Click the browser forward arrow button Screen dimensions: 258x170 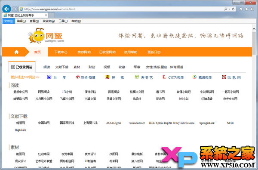(x=15, y=9)
